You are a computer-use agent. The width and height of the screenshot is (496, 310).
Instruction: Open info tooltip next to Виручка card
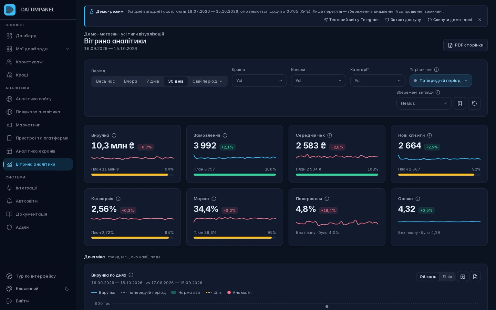[114, 135]
